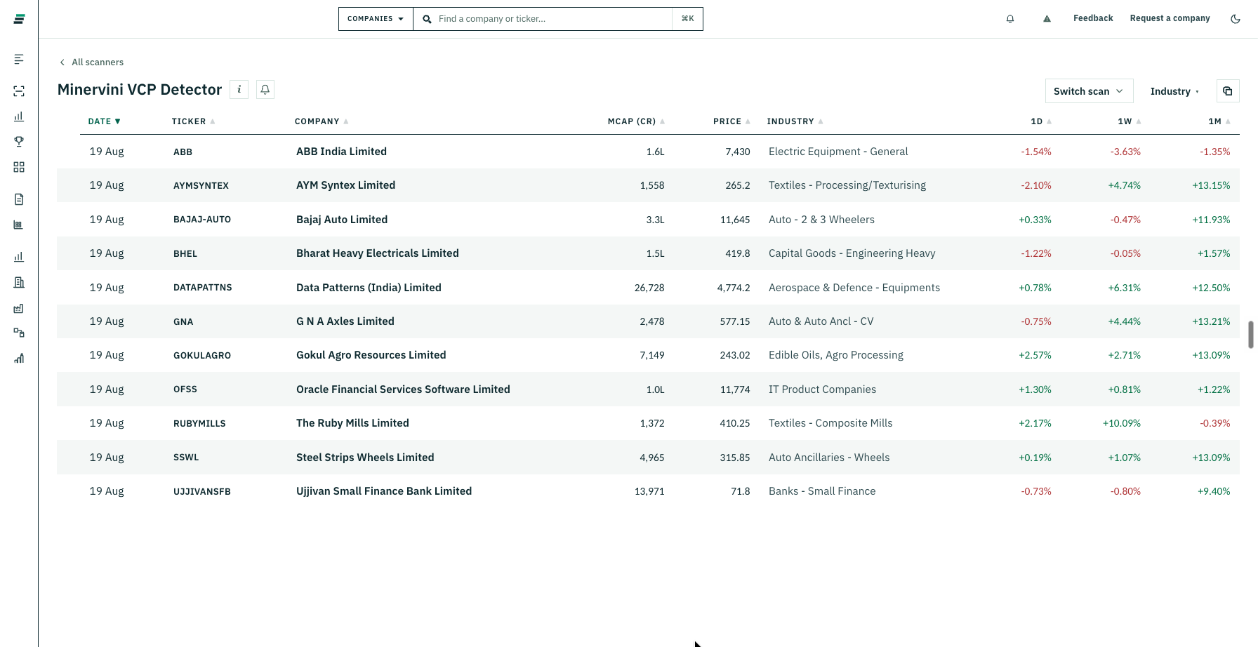Open Ujjivan Small Finance Bank Limited page

[x=384, y=491]
